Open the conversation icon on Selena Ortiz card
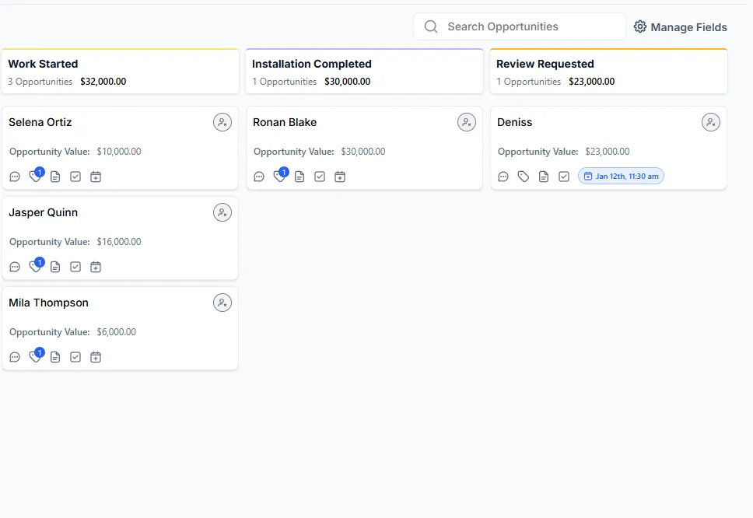 15,177
